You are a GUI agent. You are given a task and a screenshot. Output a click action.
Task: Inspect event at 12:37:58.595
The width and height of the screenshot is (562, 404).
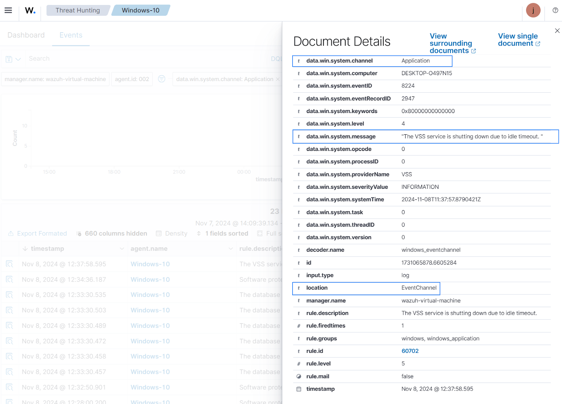click(9, 264)
